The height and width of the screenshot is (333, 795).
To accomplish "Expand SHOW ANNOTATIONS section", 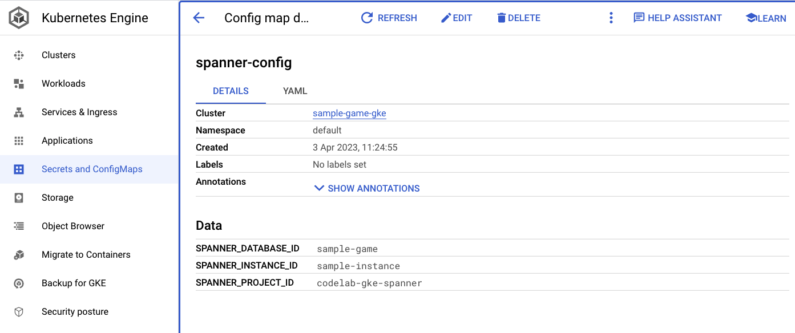I will 367,188.
